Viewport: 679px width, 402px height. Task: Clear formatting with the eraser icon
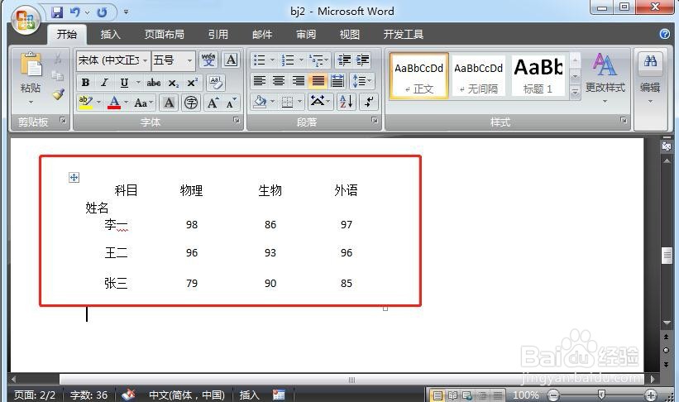tap(216, 83)
